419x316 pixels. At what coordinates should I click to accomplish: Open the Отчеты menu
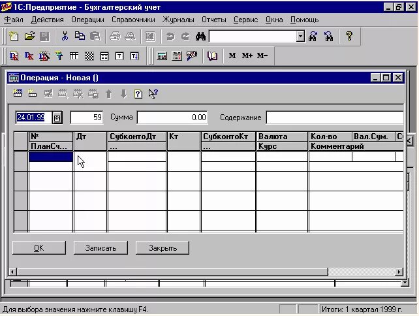tap(214, 20)
